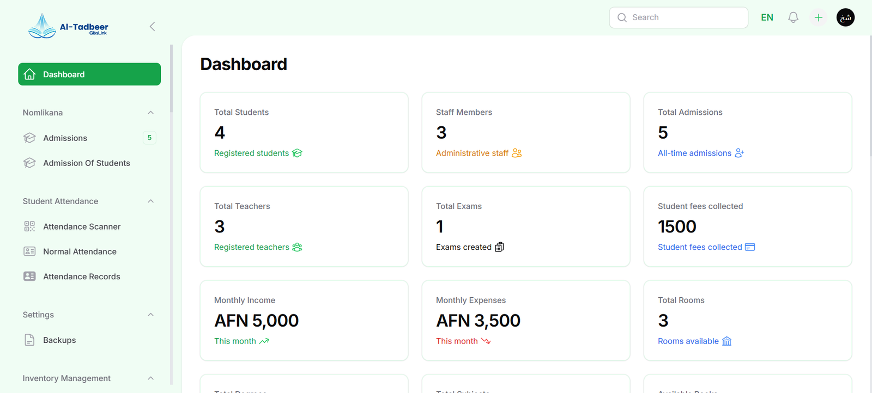Open the Dashboard menu item
The width and height of the screenshot is (872, 393).
[89, 75]
